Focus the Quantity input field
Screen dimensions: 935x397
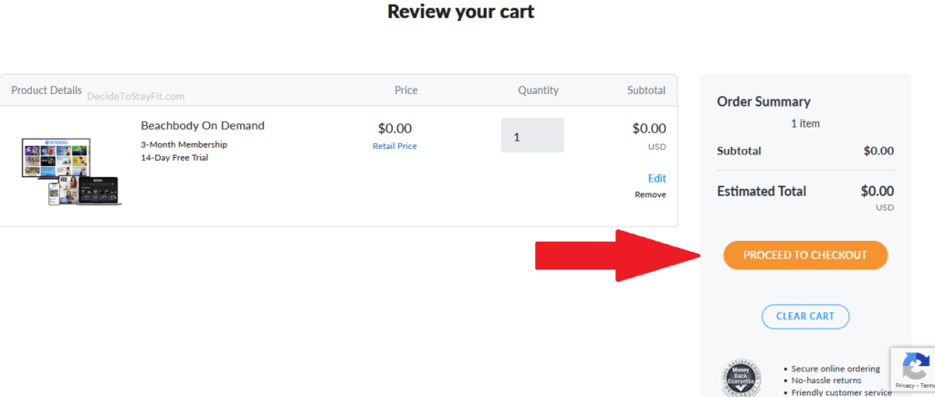click(x=531, y=136)
